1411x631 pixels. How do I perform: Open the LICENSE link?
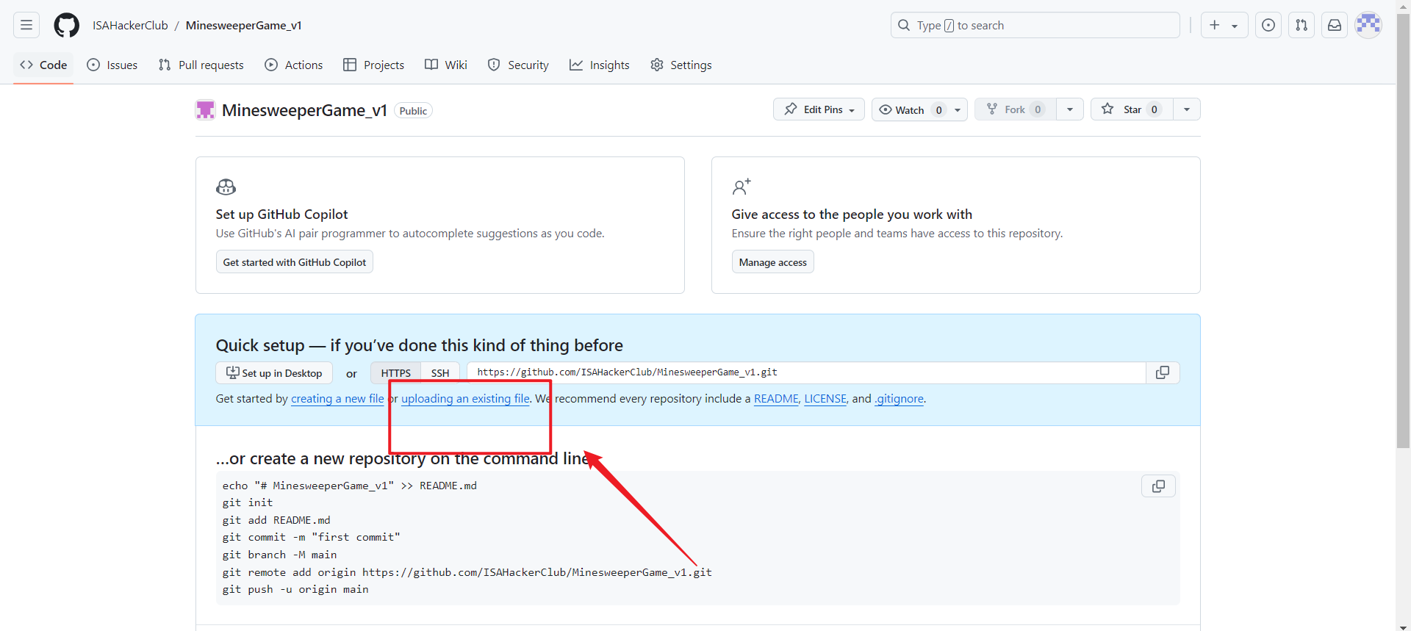825,399
